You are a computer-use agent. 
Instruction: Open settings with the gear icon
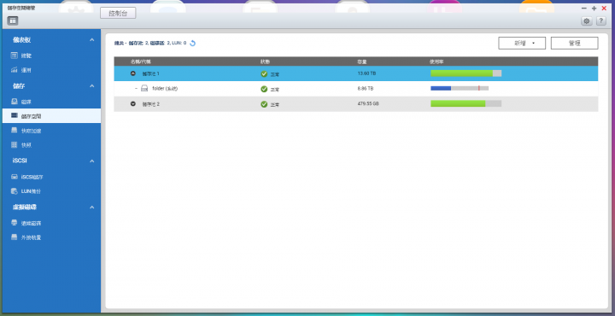tap(586, 21)
